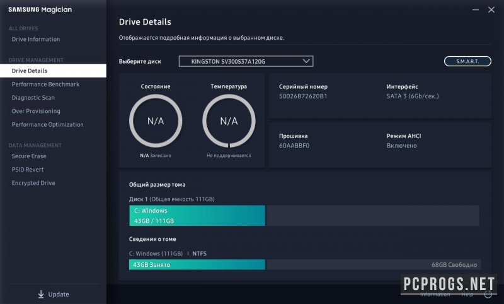
Task: Click the Температура N/A circular gauge
Action: pos(229,121)
